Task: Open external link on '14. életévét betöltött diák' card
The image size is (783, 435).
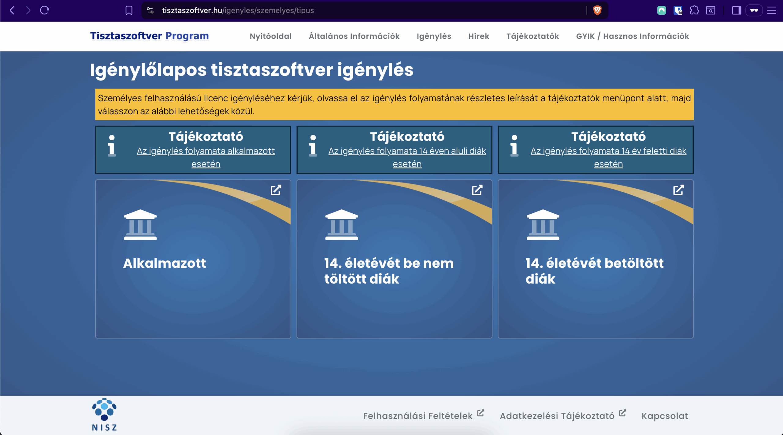Action: [x=679, y=190]
